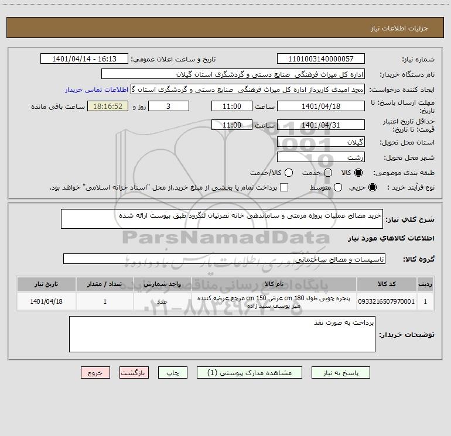Toggle the اسناد خزانه اسلامی payment checkbox
451x436 pixels.
[284, 187]
